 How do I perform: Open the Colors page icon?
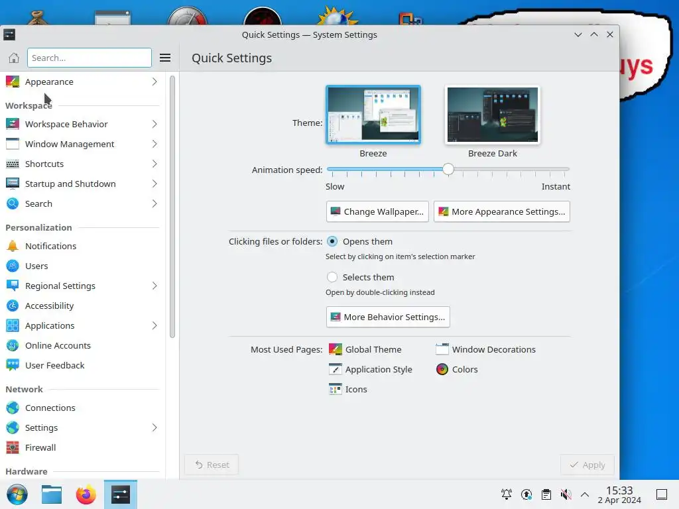pos(442,369)
